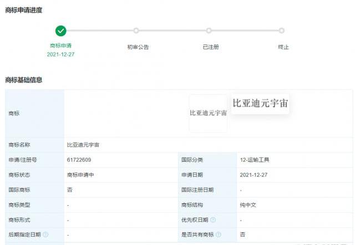Select the 终止 progress step circle

coord(281,30)
